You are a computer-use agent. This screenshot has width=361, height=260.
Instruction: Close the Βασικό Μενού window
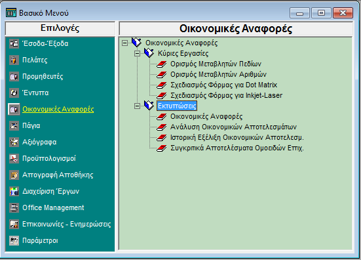343,12
